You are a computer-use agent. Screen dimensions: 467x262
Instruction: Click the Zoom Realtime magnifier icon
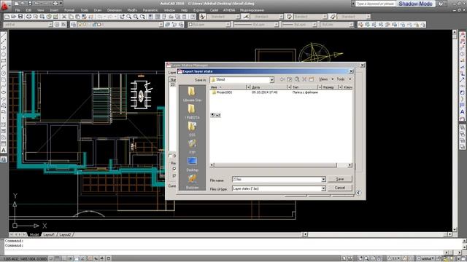click(x=129, y=17)
